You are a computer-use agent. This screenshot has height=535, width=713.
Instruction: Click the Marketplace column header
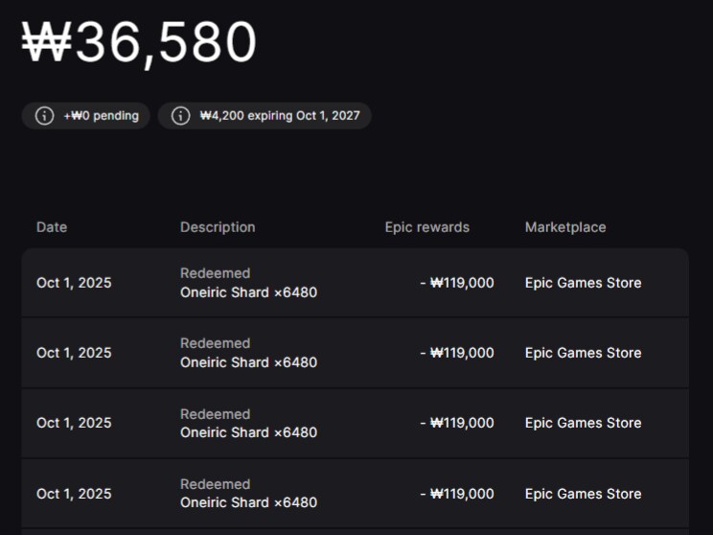pos(565,227)
